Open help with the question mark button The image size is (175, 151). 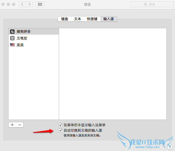click(170, 147)
